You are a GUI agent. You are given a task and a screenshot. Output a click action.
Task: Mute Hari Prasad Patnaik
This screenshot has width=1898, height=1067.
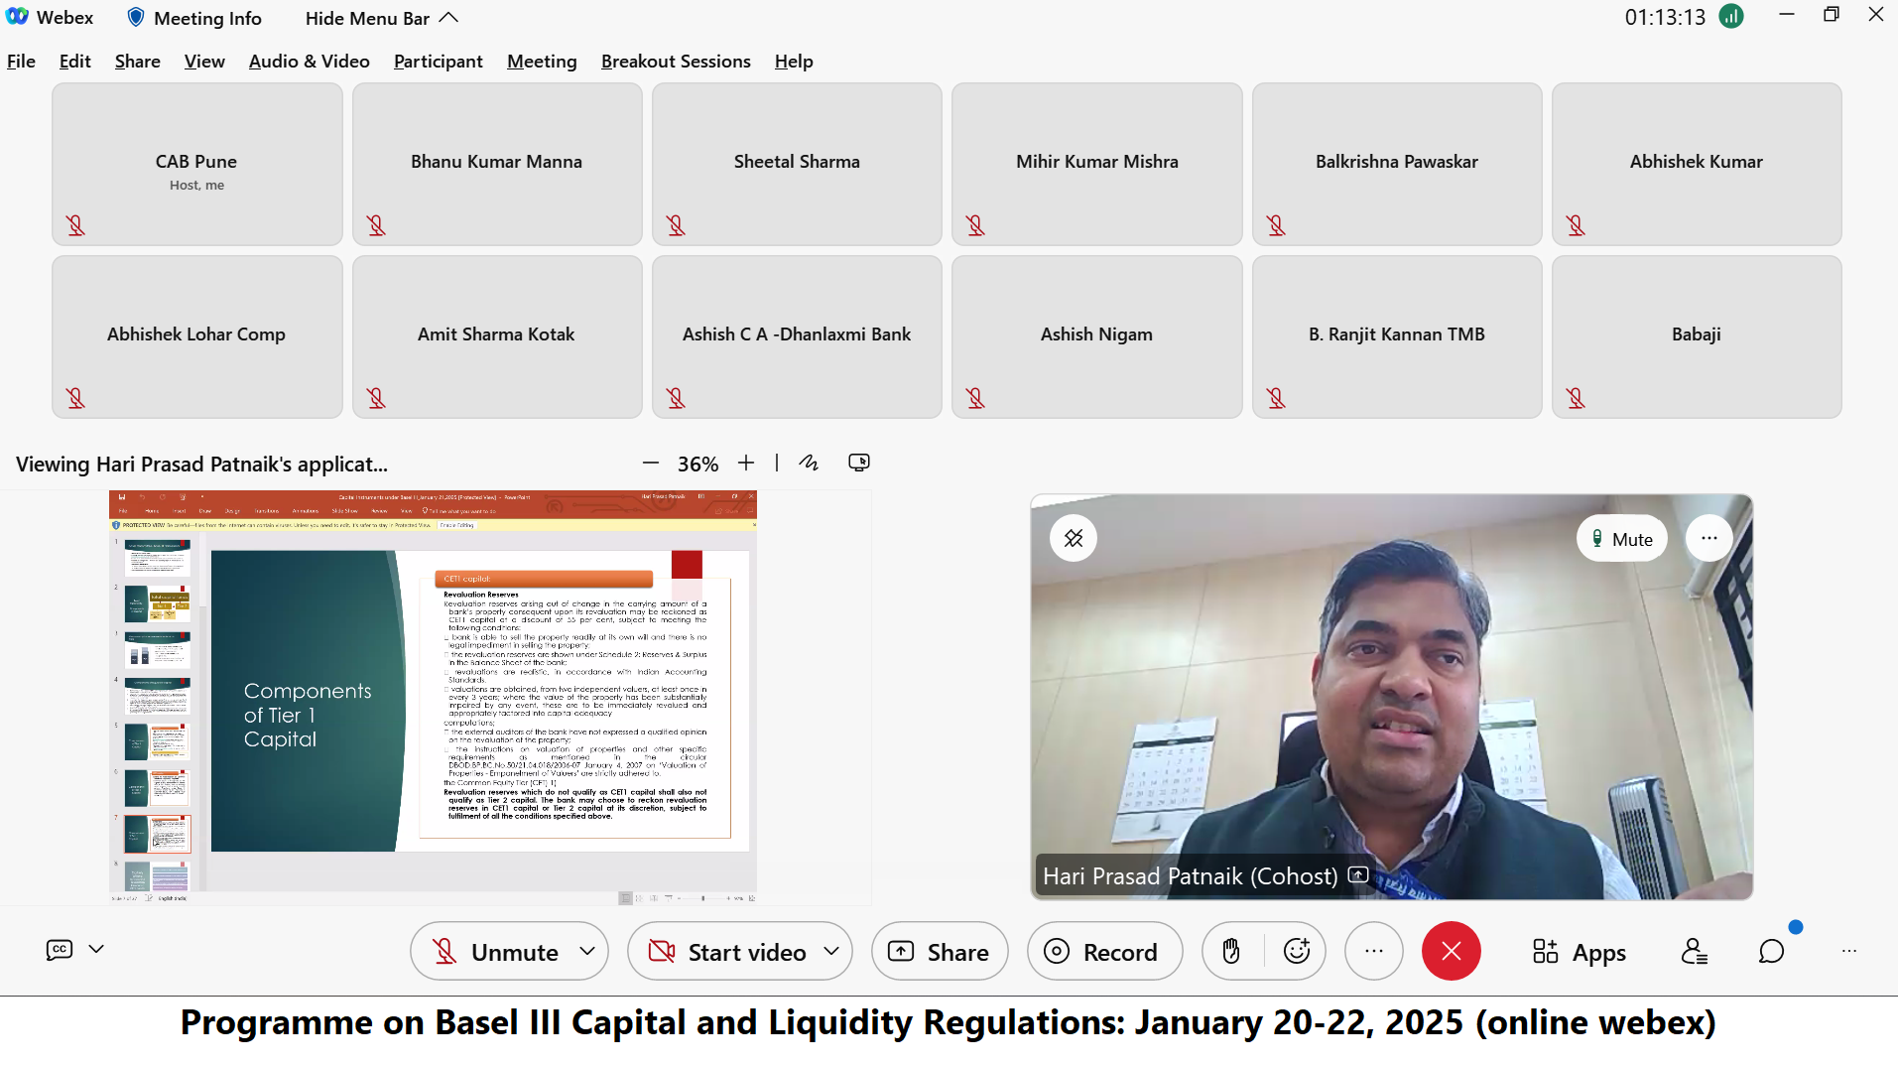[1621, 539]
